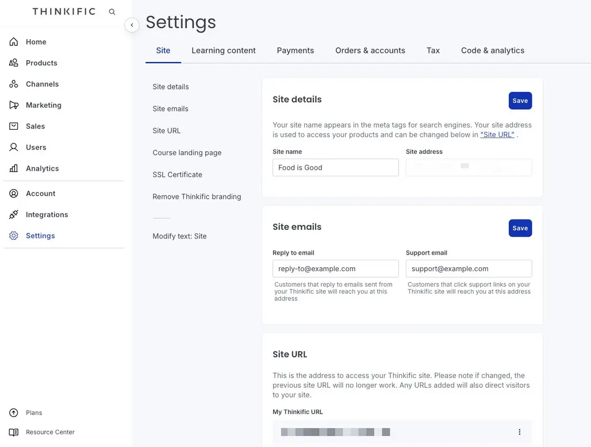Follow the "Site URL" hyperlink in description
This screenshot has width=591, height=447.
(x=497, y=135)
